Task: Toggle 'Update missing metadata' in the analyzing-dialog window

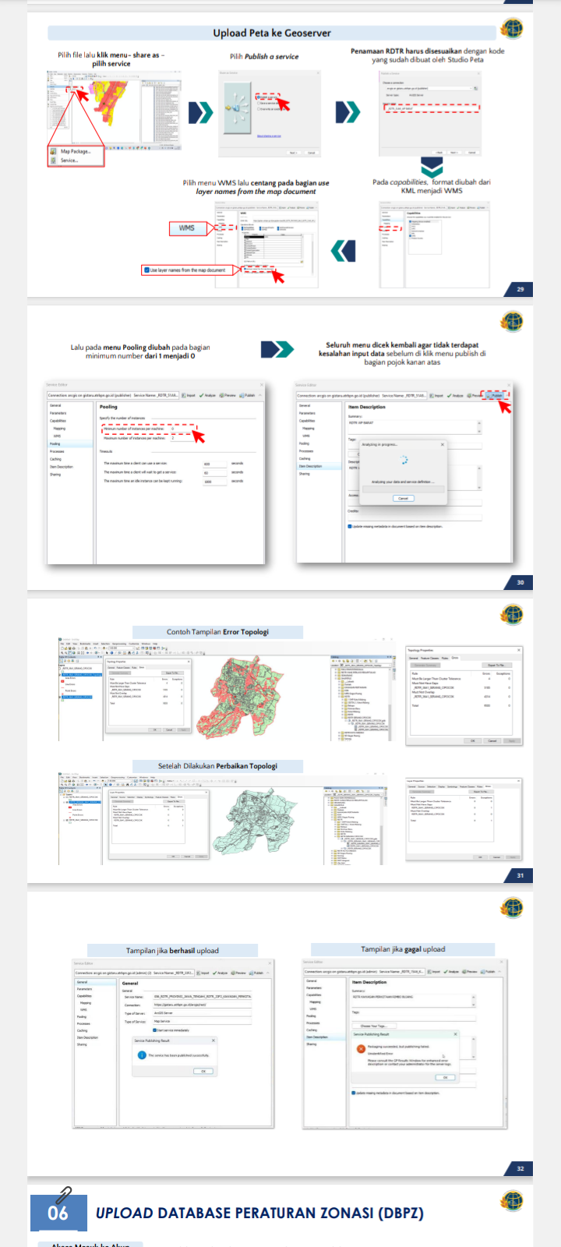Action: tap(350, 526)
